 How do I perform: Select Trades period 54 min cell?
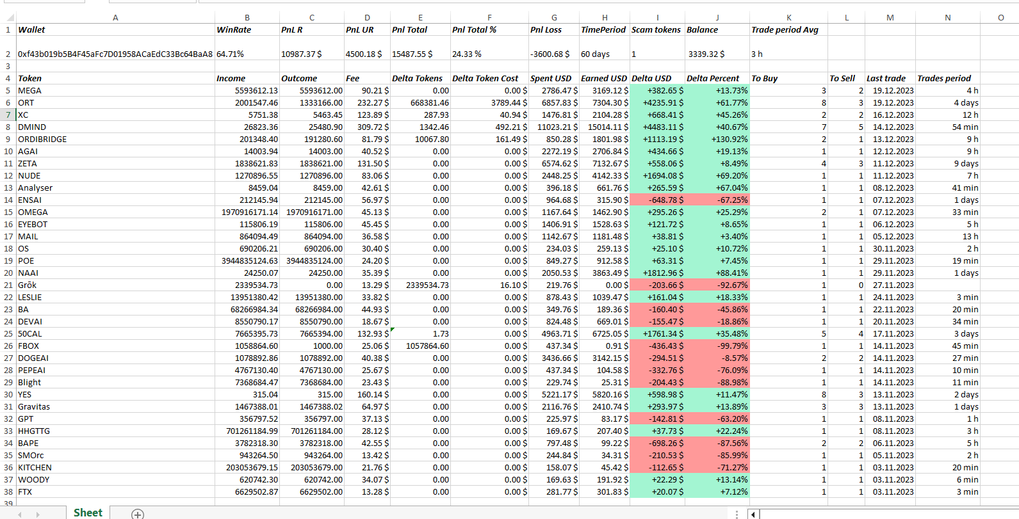947,127
